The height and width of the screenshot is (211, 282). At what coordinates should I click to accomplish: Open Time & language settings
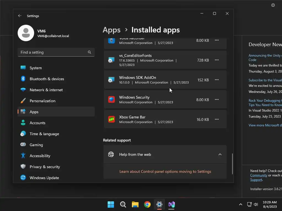(56, 134)
